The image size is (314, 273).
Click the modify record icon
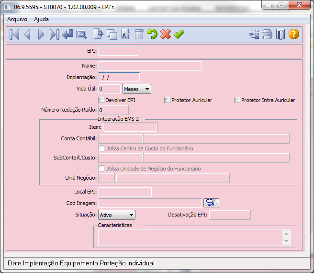[125, 34]
